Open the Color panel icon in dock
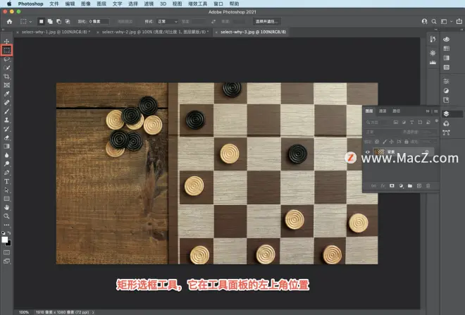Image resolution: width=465 pixels, height=315 pixels. click(x=446, y=39)
